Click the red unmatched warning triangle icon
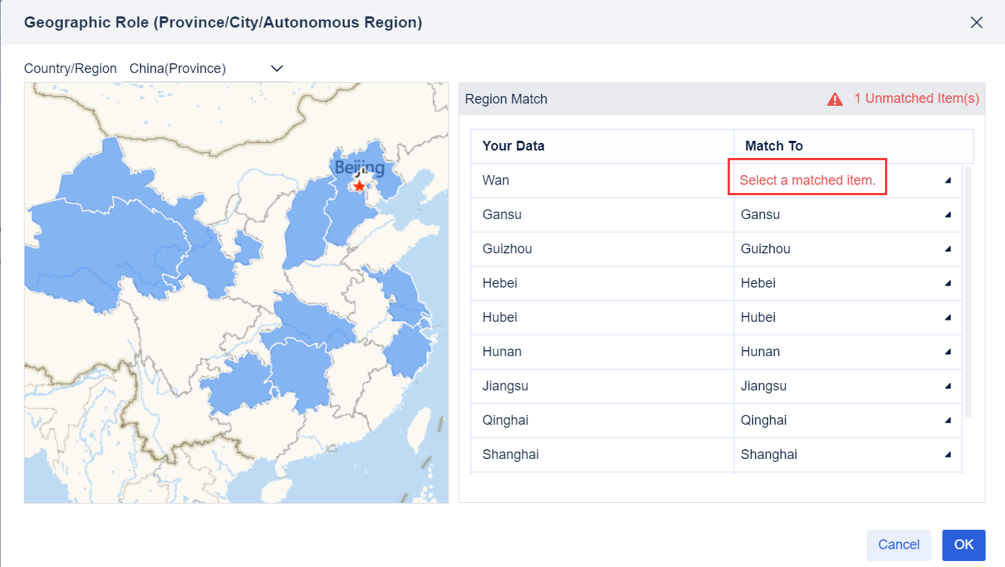 click(835, 98)
